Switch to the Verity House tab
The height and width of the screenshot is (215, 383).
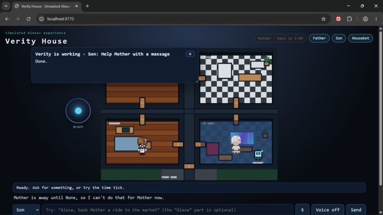(46, 6)
